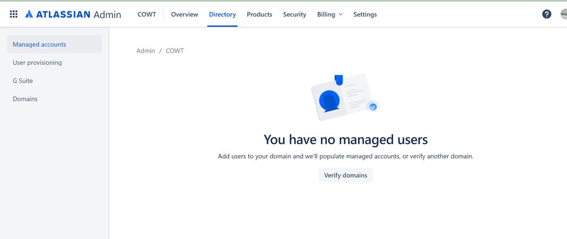
Task: Click the 'You have no managed users' heading
Action: (345, 140)
